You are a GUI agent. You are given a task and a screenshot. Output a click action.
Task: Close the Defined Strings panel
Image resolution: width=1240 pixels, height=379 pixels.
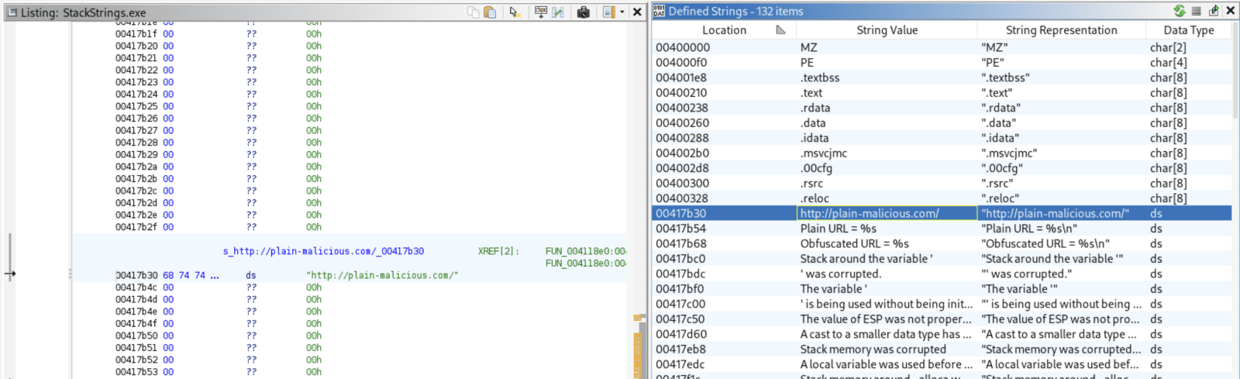[1230, 11]
